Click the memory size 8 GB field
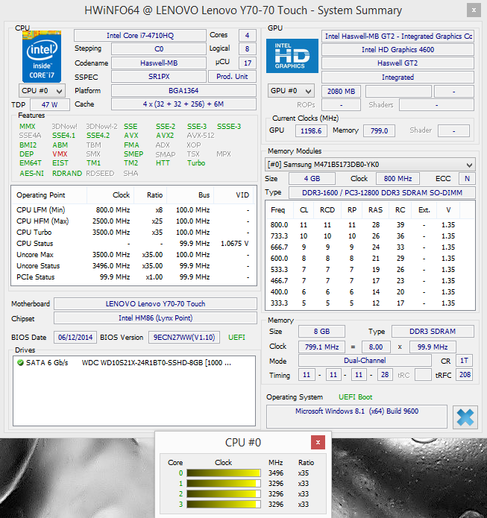 [321, 332]
